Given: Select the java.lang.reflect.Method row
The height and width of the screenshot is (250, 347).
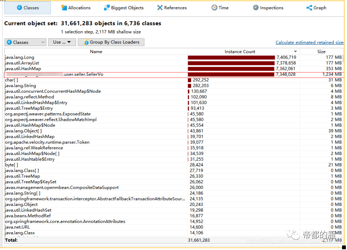Looking at the screenshot, I should pyautogui.click(x=173, y=97).
